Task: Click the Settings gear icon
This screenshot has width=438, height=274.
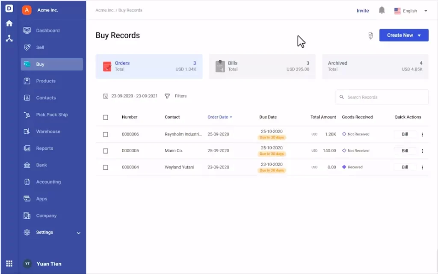Action: coord(27,232)
